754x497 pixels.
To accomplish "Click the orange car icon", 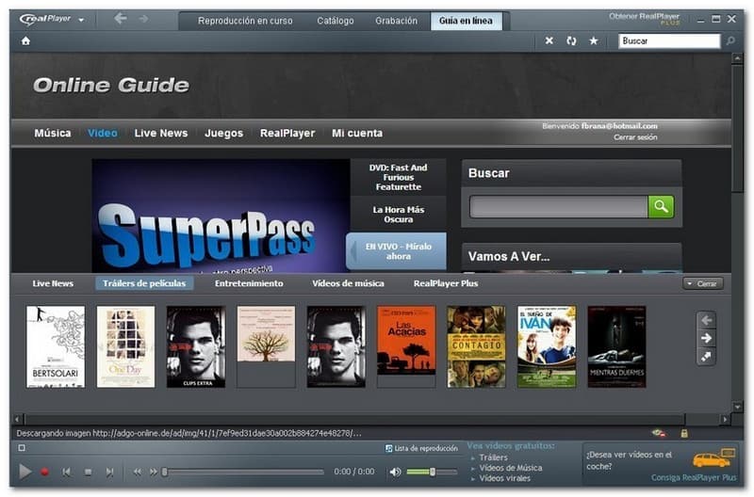I will (711, 459).
